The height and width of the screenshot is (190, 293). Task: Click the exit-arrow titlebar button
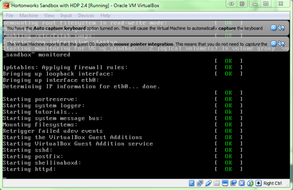pos(242,4)
